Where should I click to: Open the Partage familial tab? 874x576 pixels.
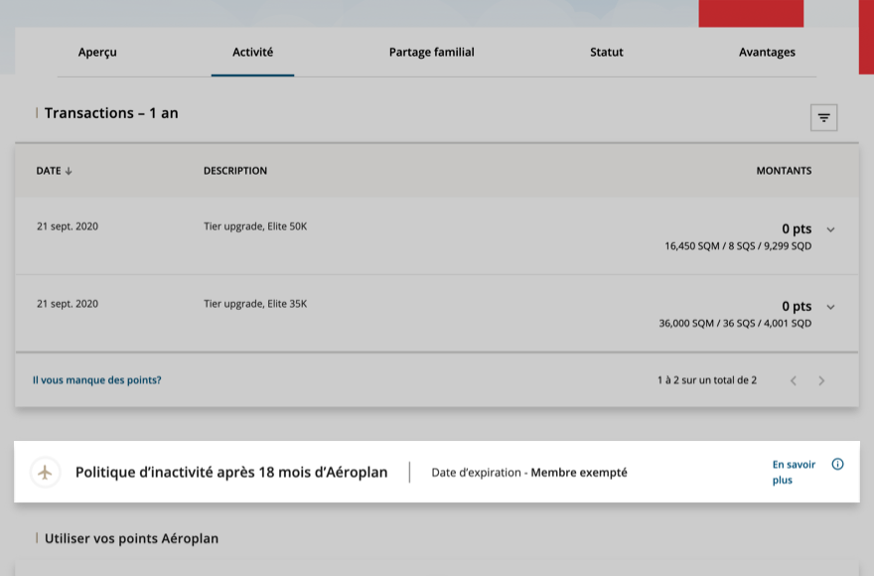431,53
